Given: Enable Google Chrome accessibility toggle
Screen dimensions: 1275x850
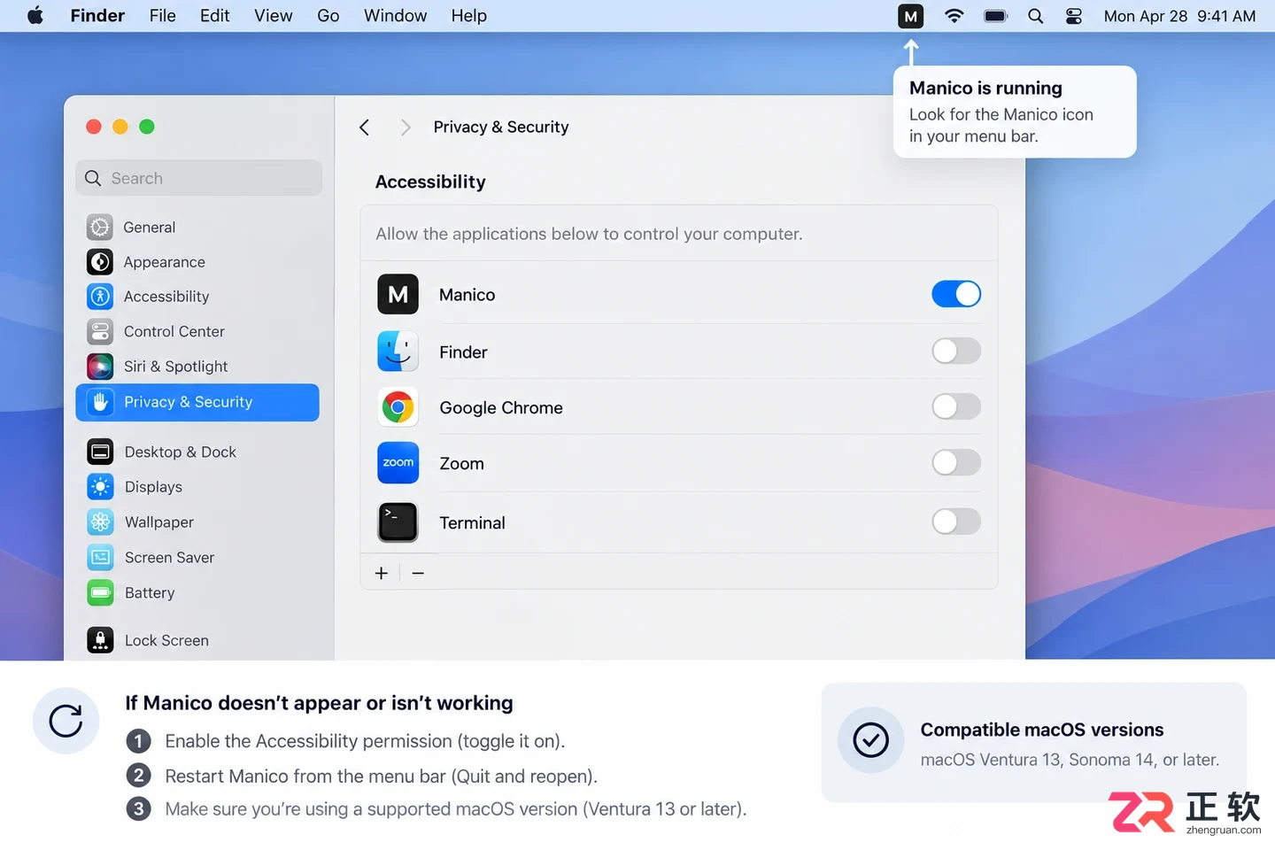Looking at the screenshot, I should pos(956,407).
